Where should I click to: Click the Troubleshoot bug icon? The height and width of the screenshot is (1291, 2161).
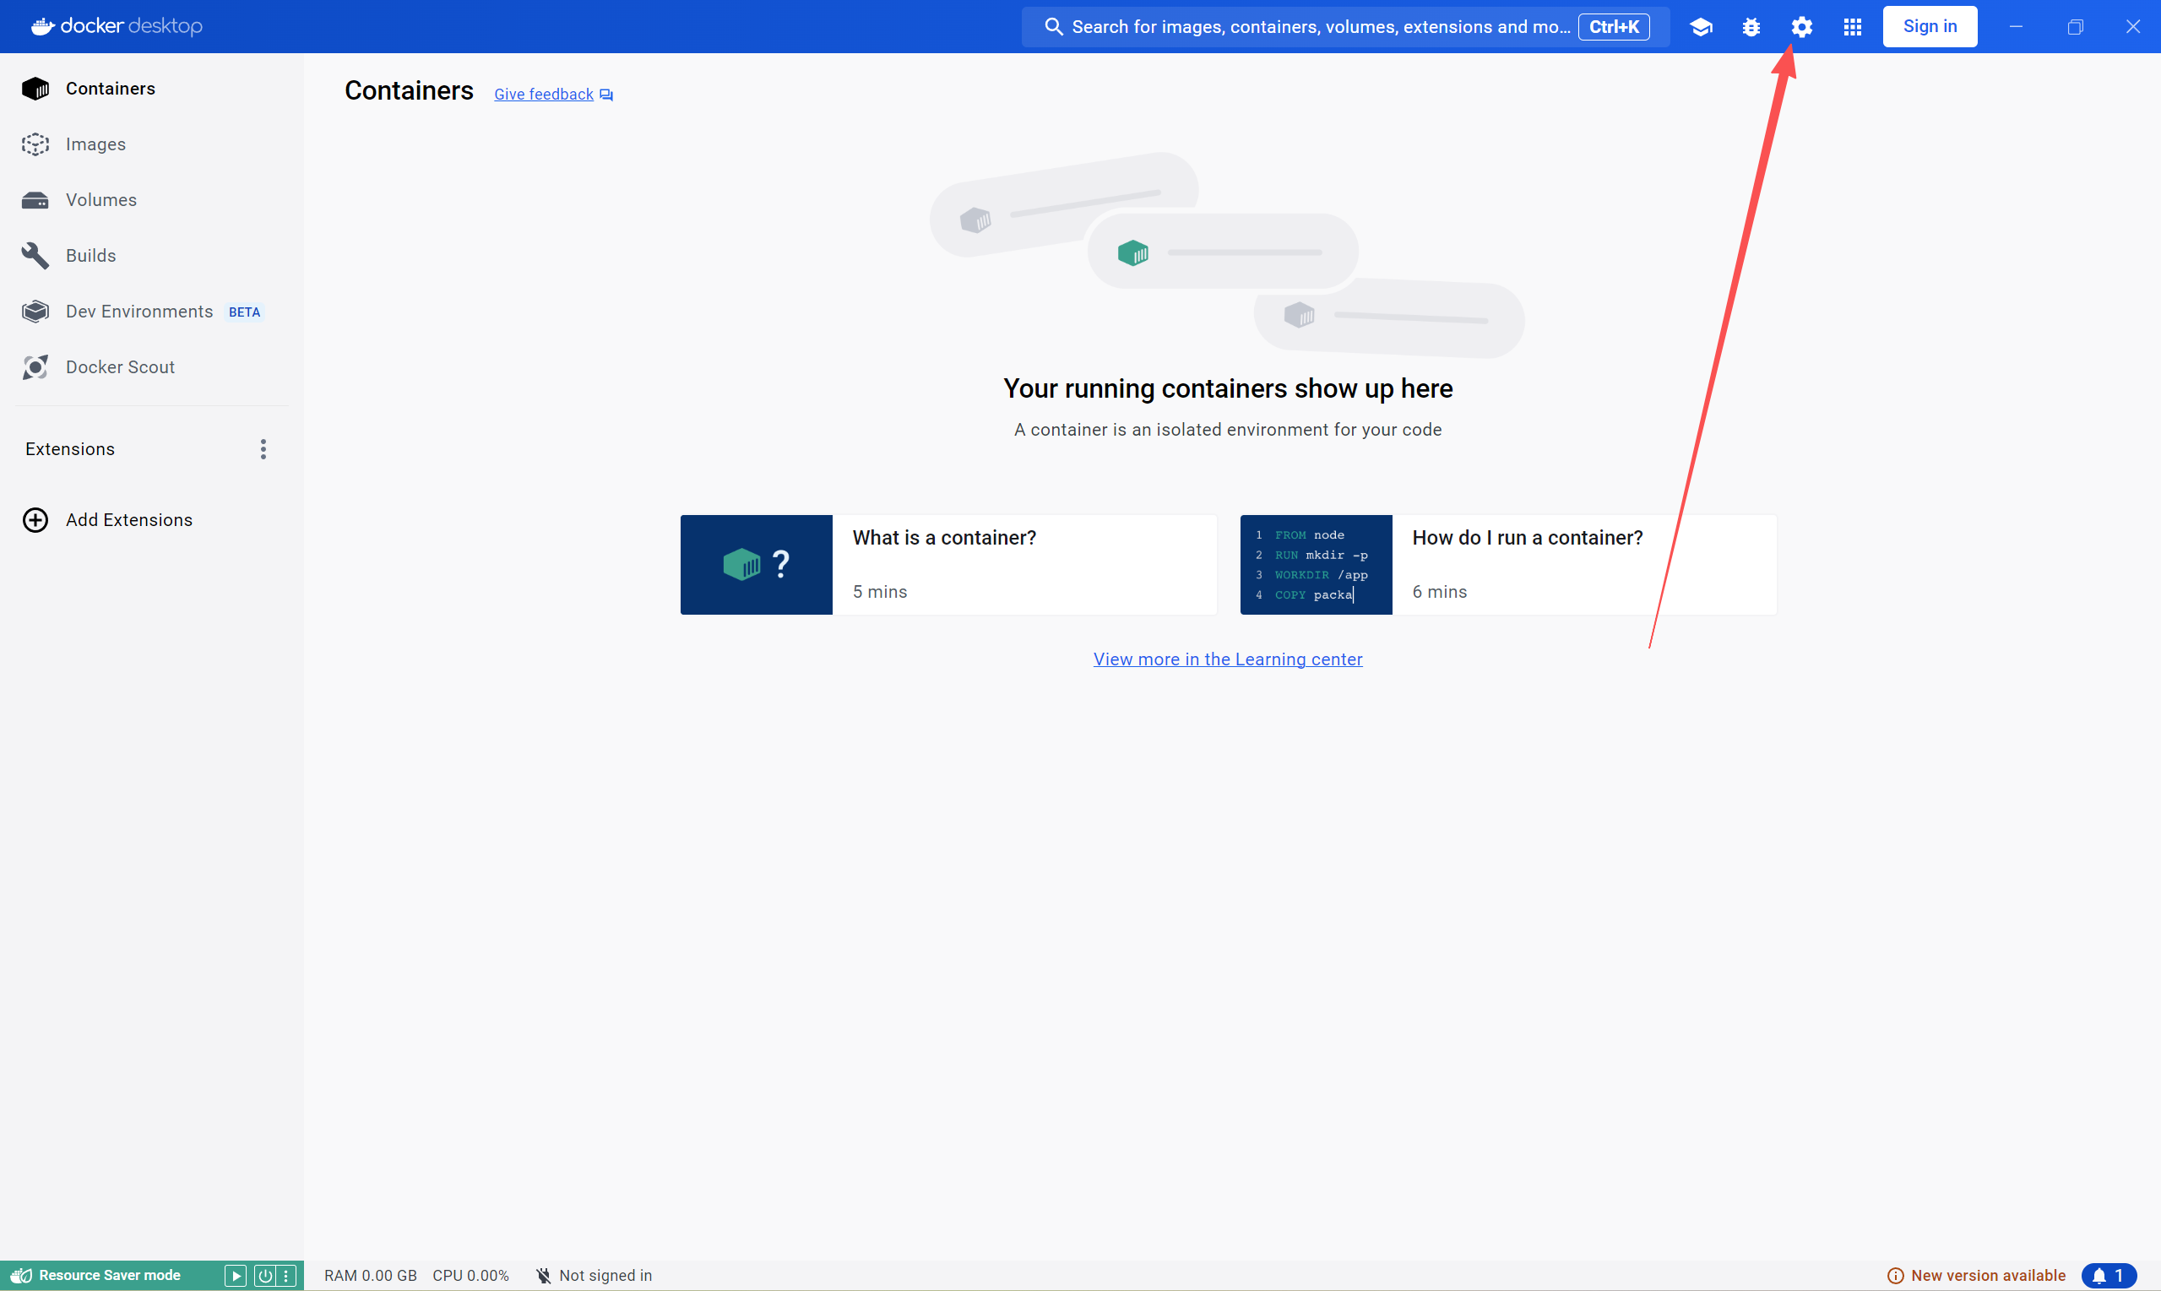click(x=1751, y=27)
